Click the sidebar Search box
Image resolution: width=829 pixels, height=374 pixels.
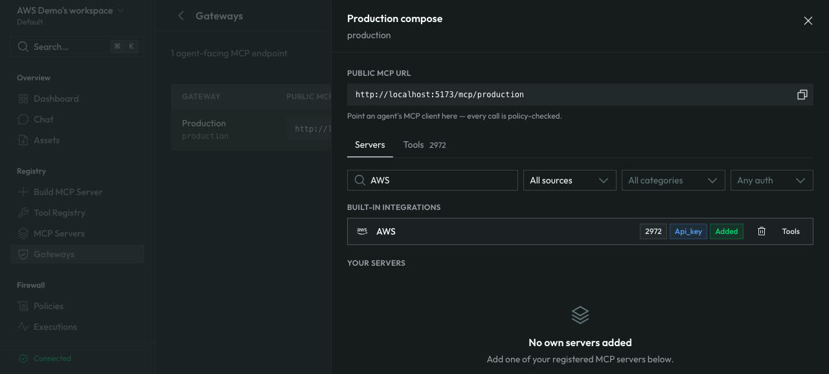[77, 47]
